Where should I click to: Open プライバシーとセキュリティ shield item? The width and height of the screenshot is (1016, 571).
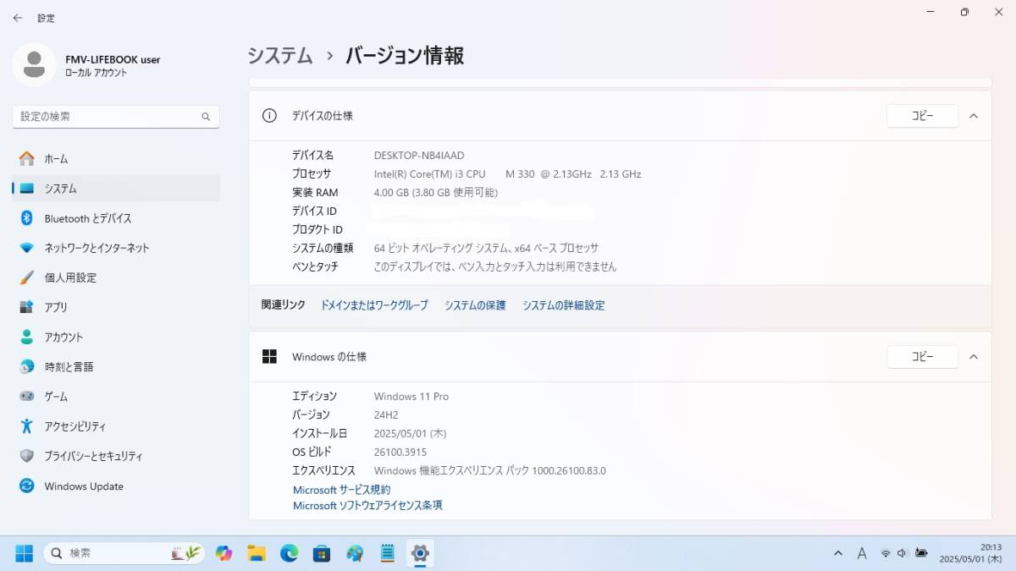point(116,456)
